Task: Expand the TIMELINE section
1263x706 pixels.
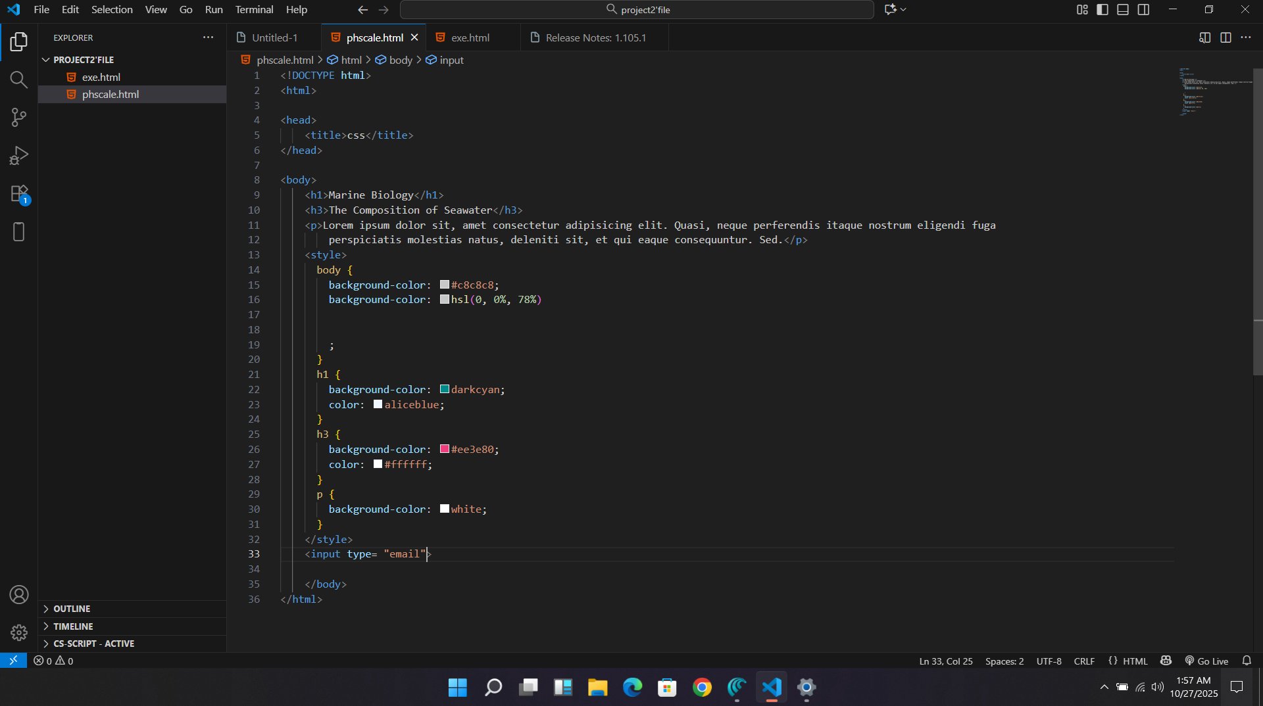Action: [x=73, y=626]
